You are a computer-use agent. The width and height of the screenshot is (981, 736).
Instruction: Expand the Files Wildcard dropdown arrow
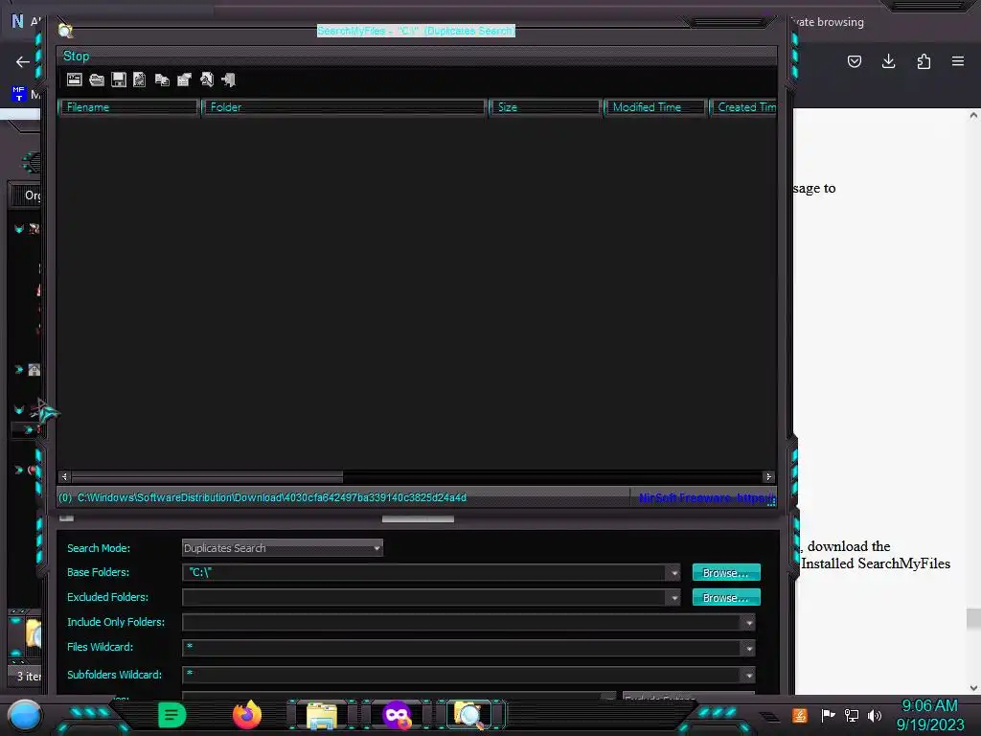click(x=748, y=649)
